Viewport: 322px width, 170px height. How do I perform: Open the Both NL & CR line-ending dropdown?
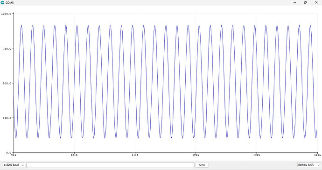click(x=308, y=165)
